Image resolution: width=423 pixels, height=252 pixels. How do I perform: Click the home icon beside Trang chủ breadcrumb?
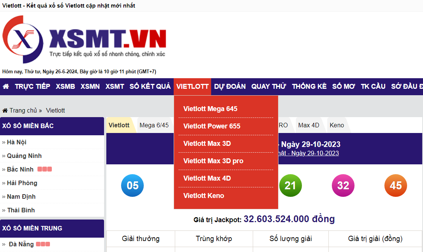click(5, 110)
